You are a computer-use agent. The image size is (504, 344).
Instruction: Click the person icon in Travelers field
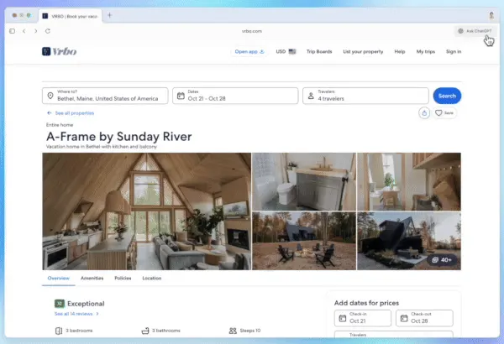[x=311, y=96]
